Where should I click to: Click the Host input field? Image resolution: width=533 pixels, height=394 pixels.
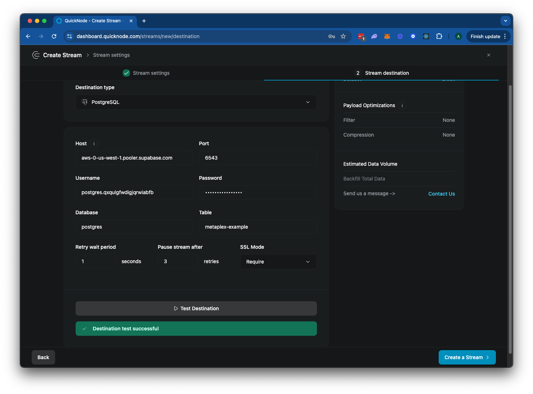pyautogui.click(x=134, y=158)
